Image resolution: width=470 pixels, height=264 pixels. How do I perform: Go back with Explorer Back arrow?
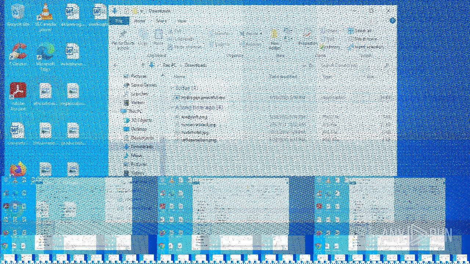click(x=116, y=65)
